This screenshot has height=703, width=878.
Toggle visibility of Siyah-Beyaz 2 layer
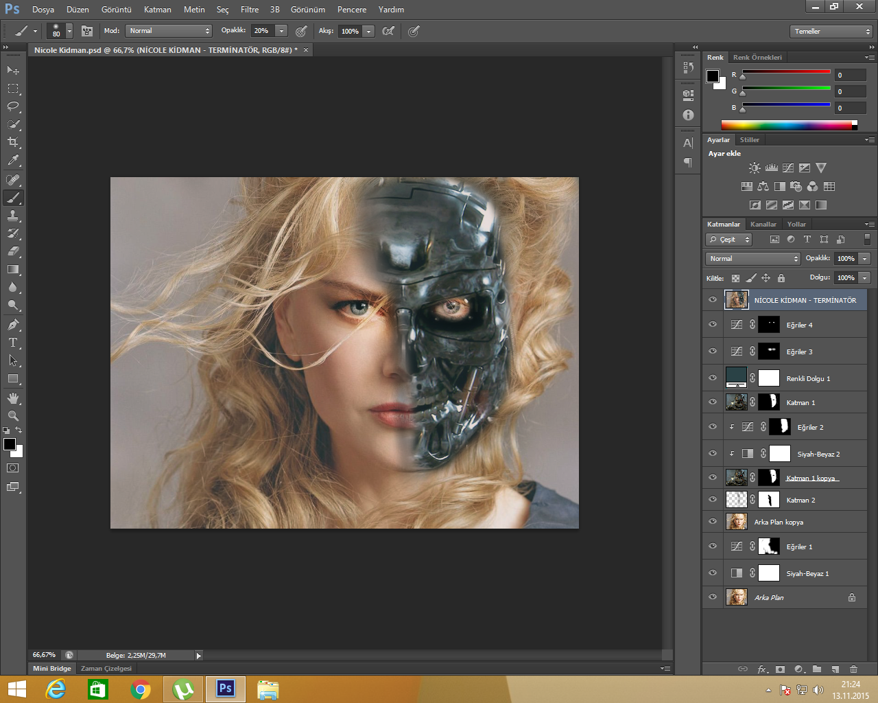coord(713,453)
